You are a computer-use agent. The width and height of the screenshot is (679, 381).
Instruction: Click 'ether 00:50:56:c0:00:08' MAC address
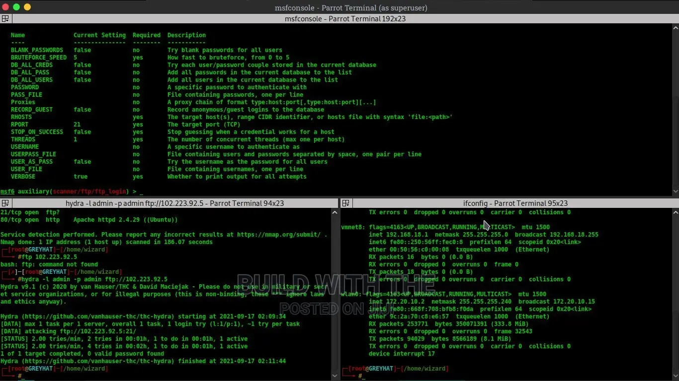(409, 250)
